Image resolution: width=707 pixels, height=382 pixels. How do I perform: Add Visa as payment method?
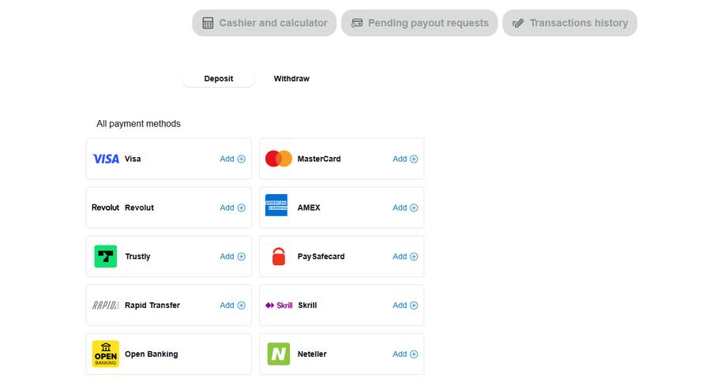232,159
